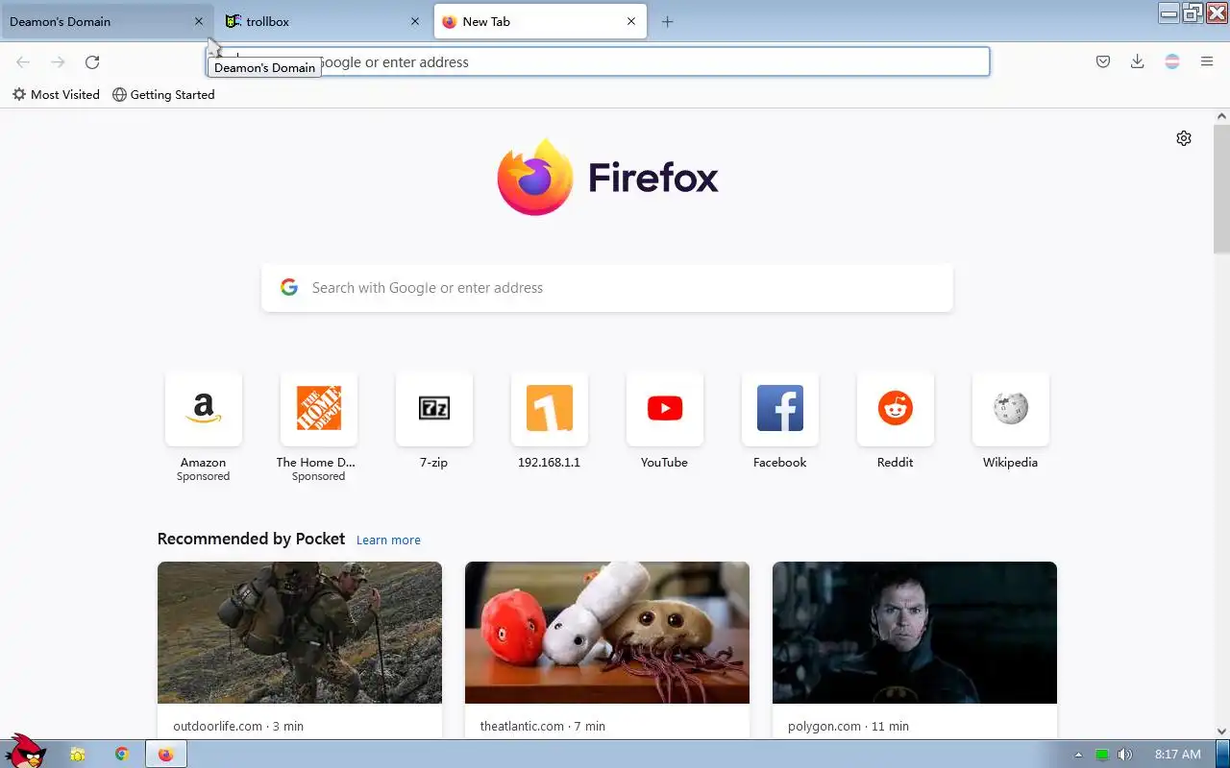Close the trollbox tab

415,21
